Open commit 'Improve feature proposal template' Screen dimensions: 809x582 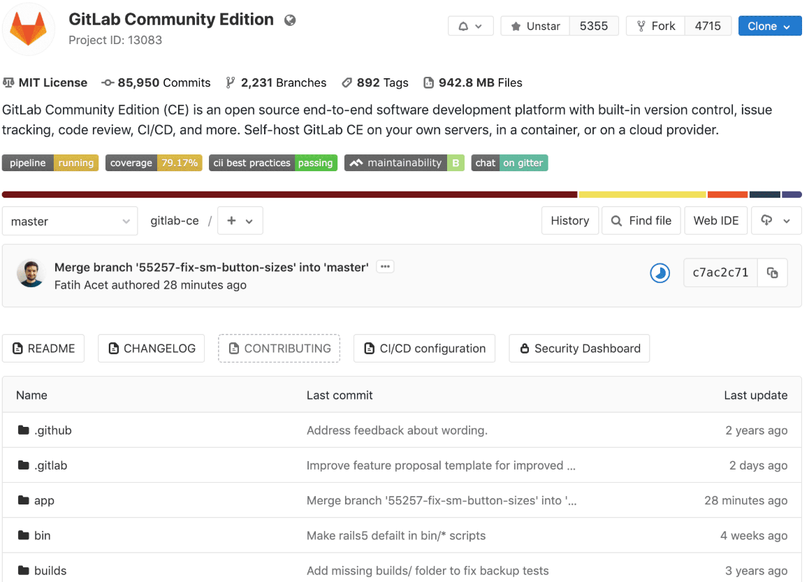pos(441,465)
